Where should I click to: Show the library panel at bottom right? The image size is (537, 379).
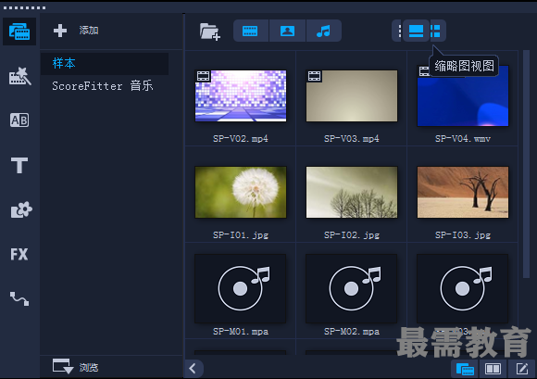(x=465, y=369)
